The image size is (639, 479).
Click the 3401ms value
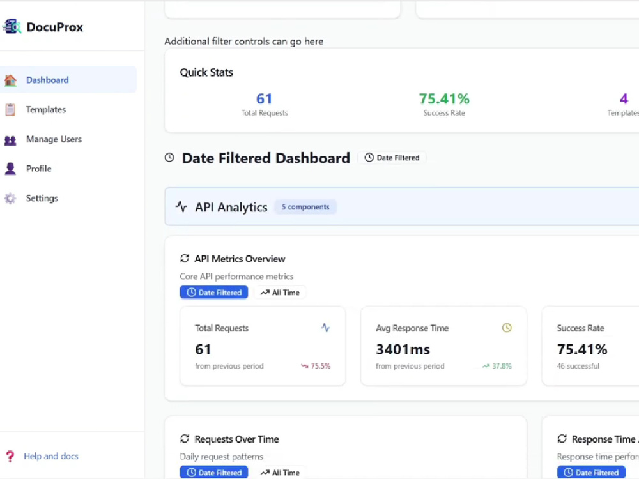[403, 349]
